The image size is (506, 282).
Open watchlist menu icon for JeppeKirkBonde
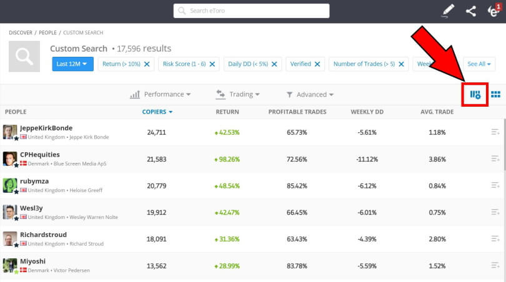coord(495,132)
